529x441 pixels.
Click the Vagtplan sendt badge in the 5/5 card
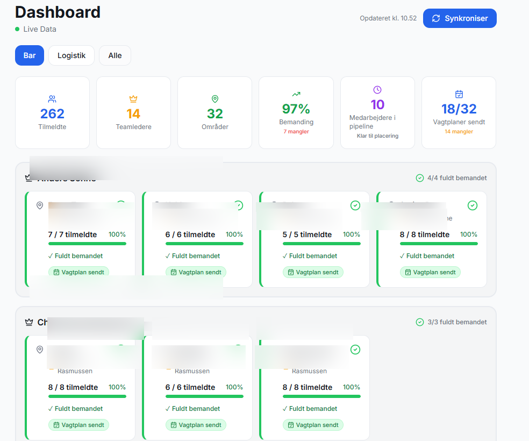pos(313,272)
